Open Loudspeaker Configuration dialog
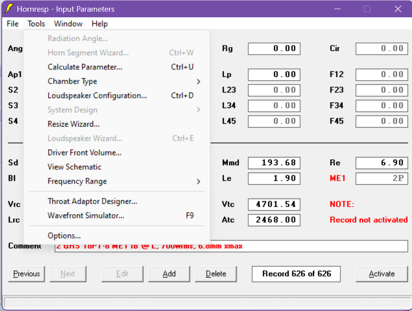This screenshot has width=412, height=311. (x=117, y=96)
